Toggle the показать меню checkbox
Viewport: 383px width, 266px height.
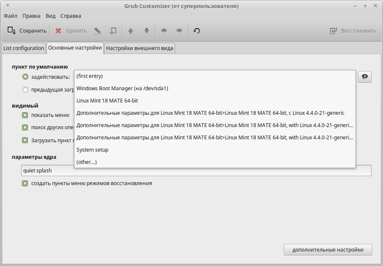click(25, 115)
